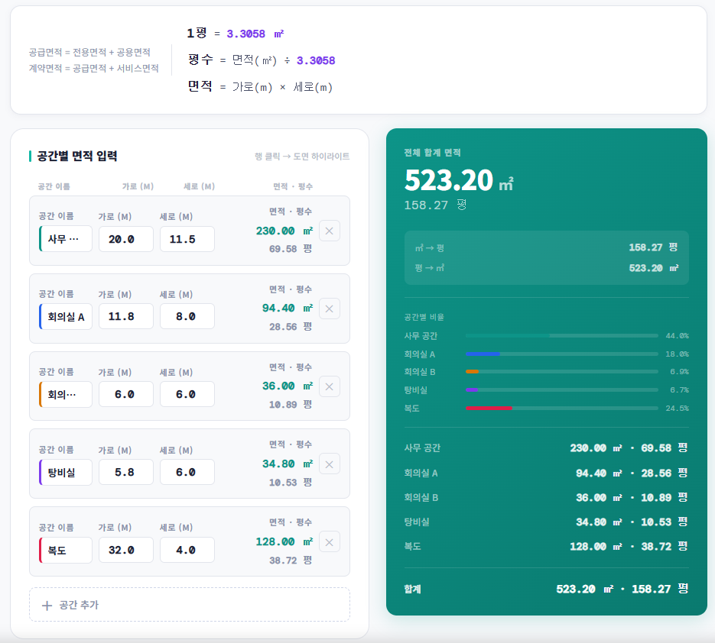Click the 523.20 ㎡ total heading
This screenshot has height=643, width=715.
point(459,180)
